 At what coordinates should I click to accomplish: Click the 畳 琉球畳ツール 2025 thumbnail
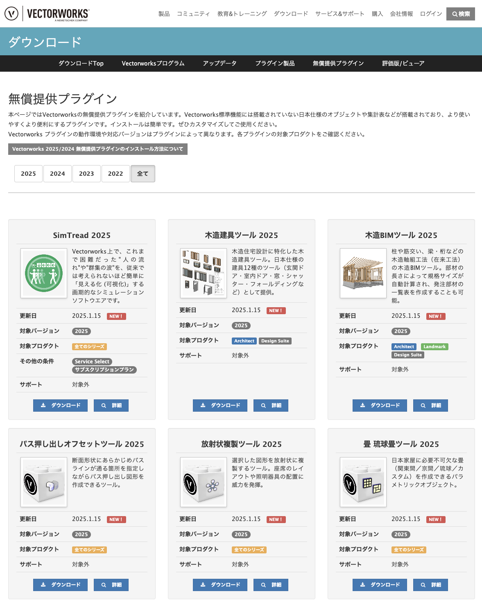pyautogui.click(x=363, y=482)
